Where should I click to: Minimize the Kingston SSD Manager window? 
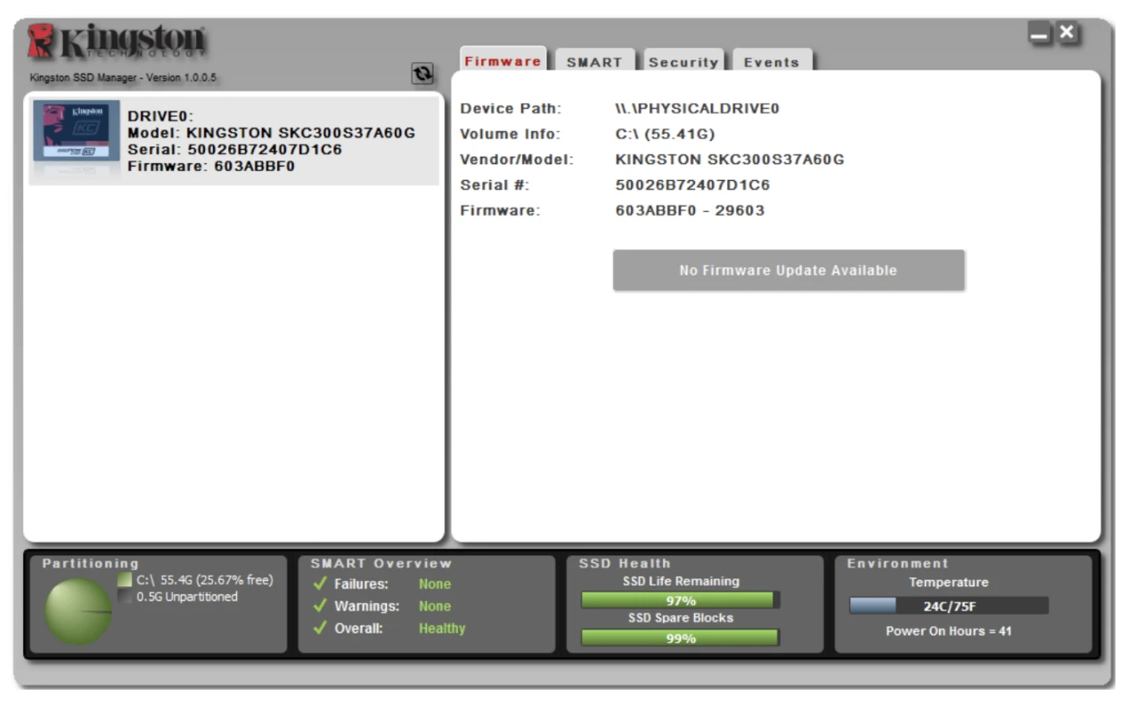[x=1040, y=36]
